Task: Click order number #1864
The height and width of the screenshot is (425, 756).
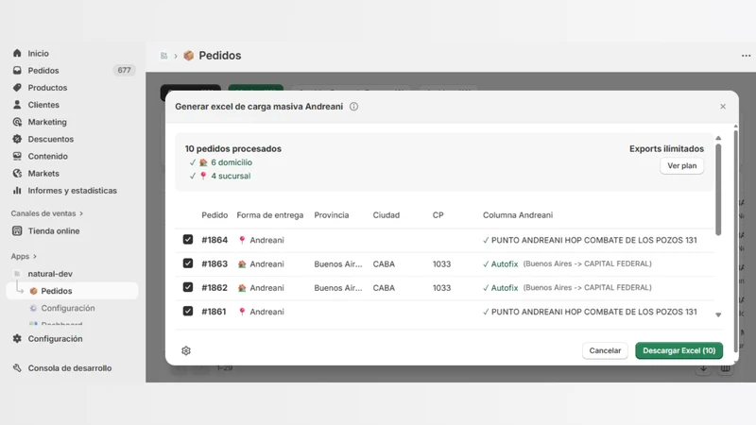Action: coord(215,240)
